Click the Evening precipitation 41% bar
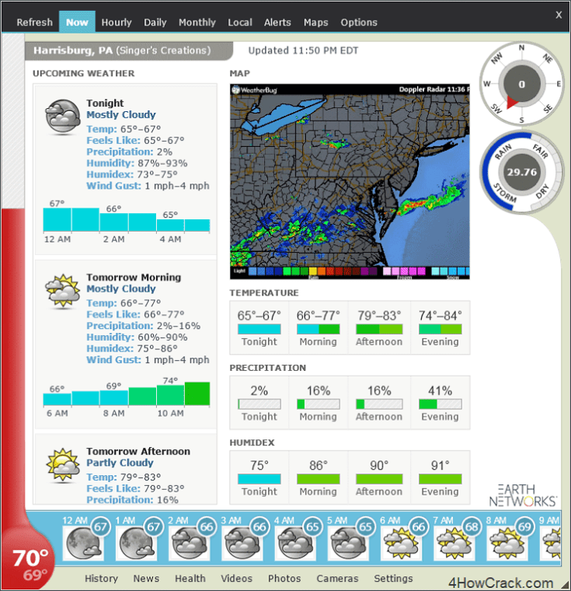This screenshot has width=571, height=591. [x=440, y=404]
